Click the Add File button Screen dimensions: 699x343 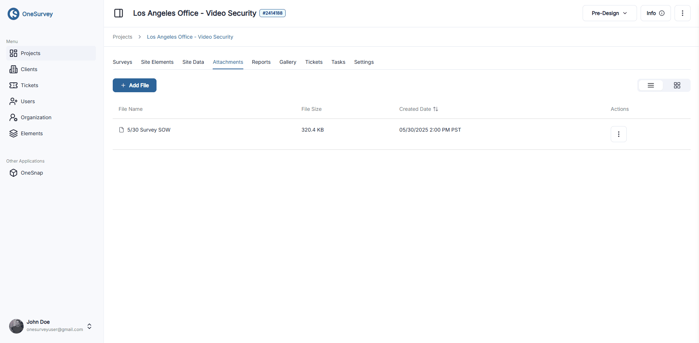(x=134, y=85)
